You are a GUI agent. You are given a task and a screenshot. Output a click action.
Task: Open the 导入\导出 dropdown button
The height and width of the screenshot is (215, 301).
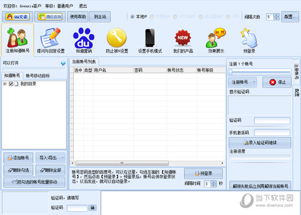coord(50,158)
